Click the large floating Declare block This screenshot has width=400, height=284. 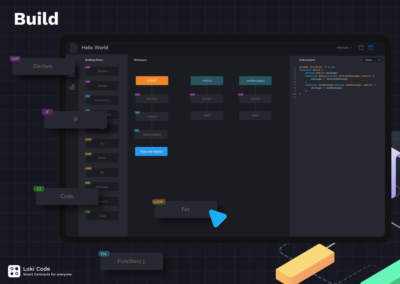tap(44, 66)
